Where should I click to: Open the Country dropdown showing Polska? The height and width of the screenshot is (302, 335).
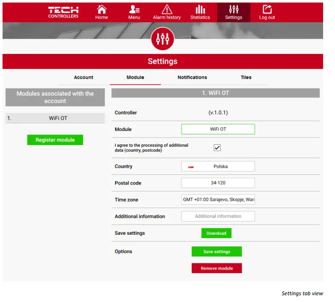pos(218,166)
